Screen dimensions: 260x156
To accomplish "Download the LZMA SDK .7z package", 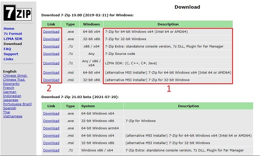I will pos(51,63).
